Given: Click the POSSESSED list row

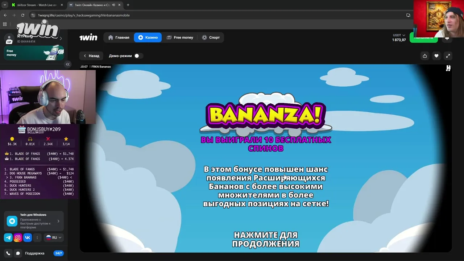Looking at the screenshot, I should (x=39, y=182).
